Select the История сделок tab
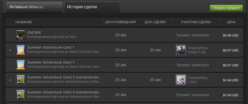248x104 pixels. tap(92, 7)
